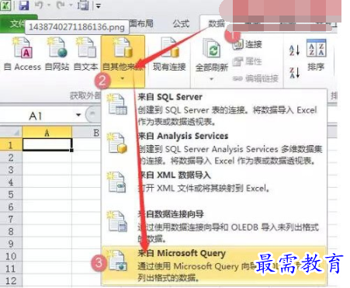Select row 9 header
Screen dimensions: 350x288
(x=11, y=244)
